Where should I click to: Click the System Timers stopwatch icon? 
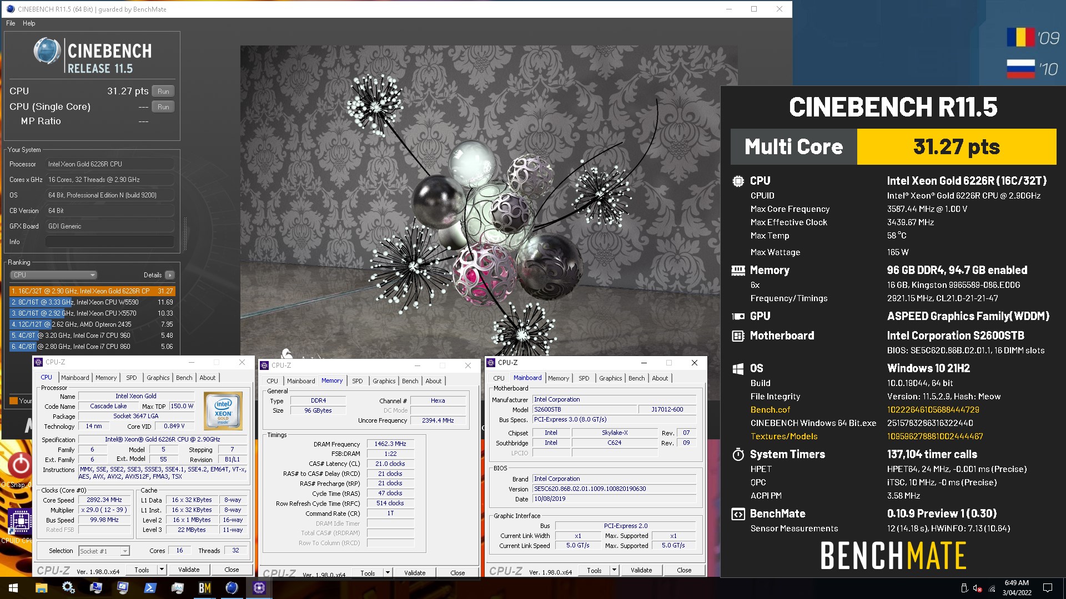pyautogui.click(x=738, y=455)
